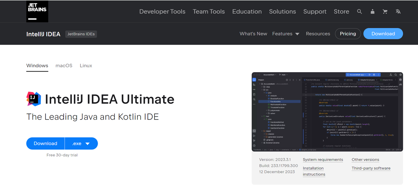Open the System requirements link
Screen dimensions: 418x191
pyautogui.click(x=323, y=160)
